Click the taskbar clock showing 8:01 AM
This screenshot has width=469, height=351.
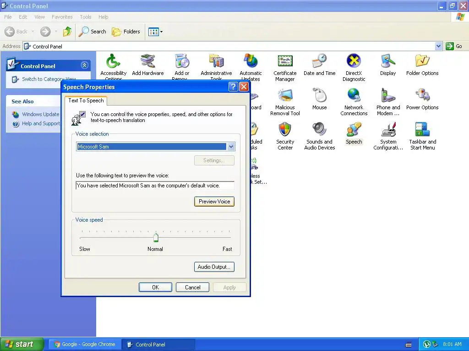point(452,344)
